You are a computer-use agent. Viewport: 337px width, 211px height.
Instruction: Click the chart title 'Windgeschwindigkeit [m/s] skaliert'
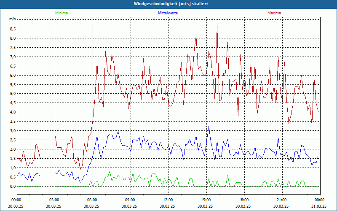click(x=171, y=4)
